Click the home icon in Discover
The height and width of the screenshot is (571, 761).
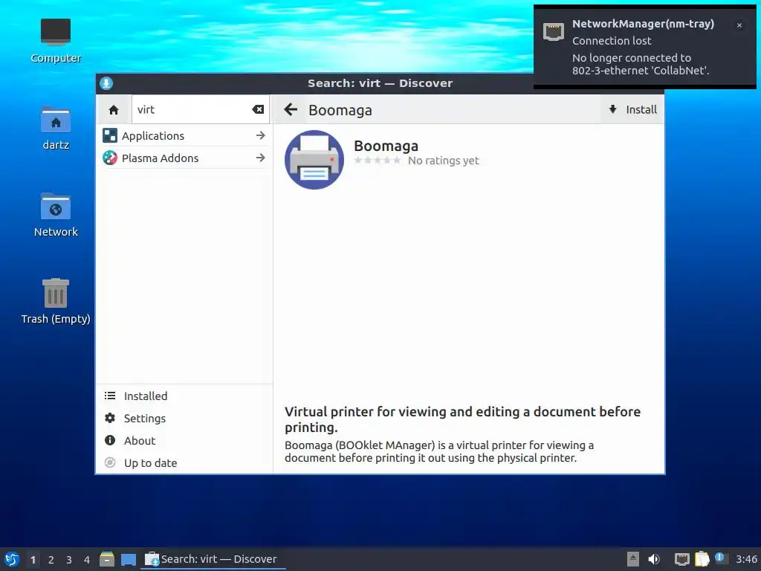pos(114,110)
